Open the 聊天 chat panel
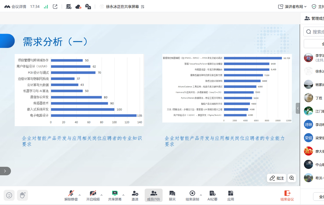 [x=172, y=195]
